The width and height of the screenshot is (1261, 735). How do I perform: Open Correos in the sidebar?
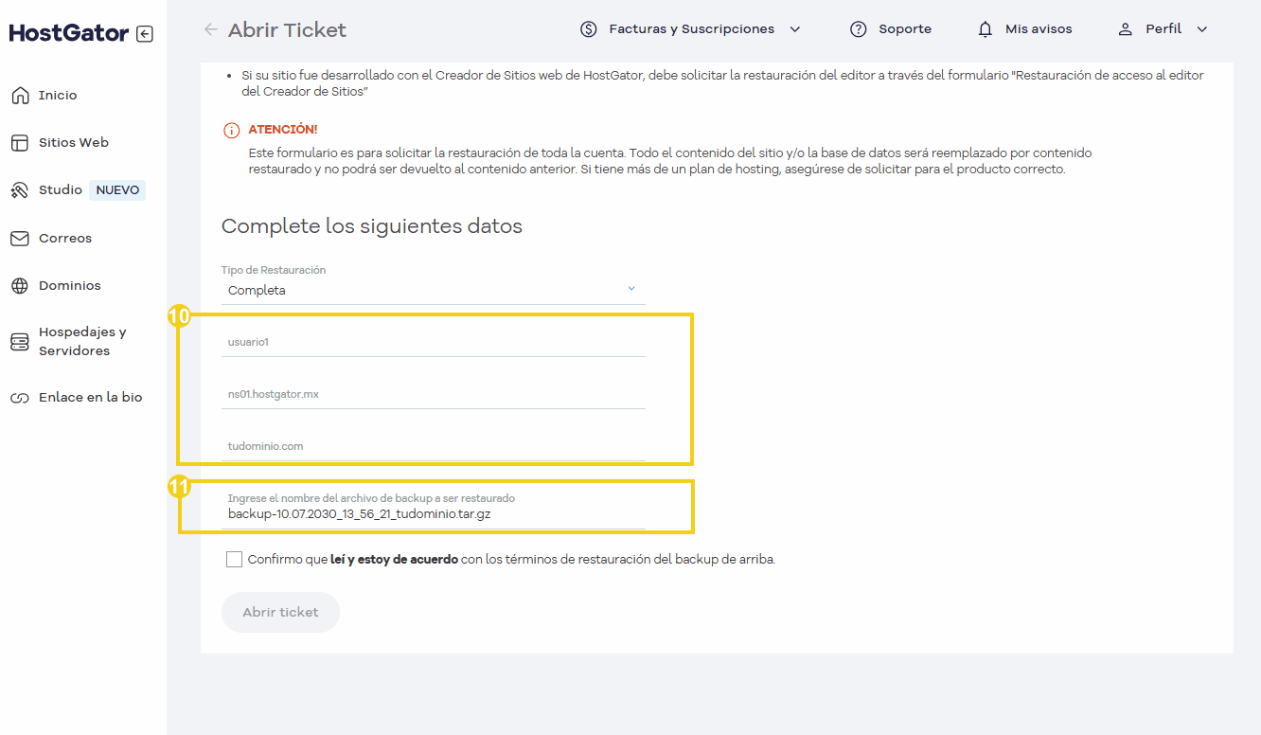tap(65, 238)
